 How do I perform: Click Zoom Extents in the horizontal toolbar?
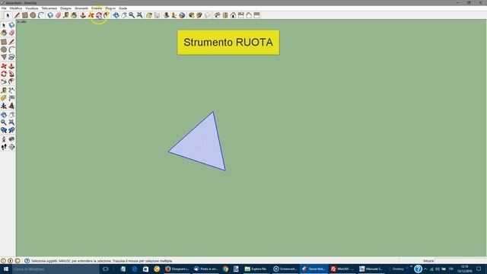[140, 15]
